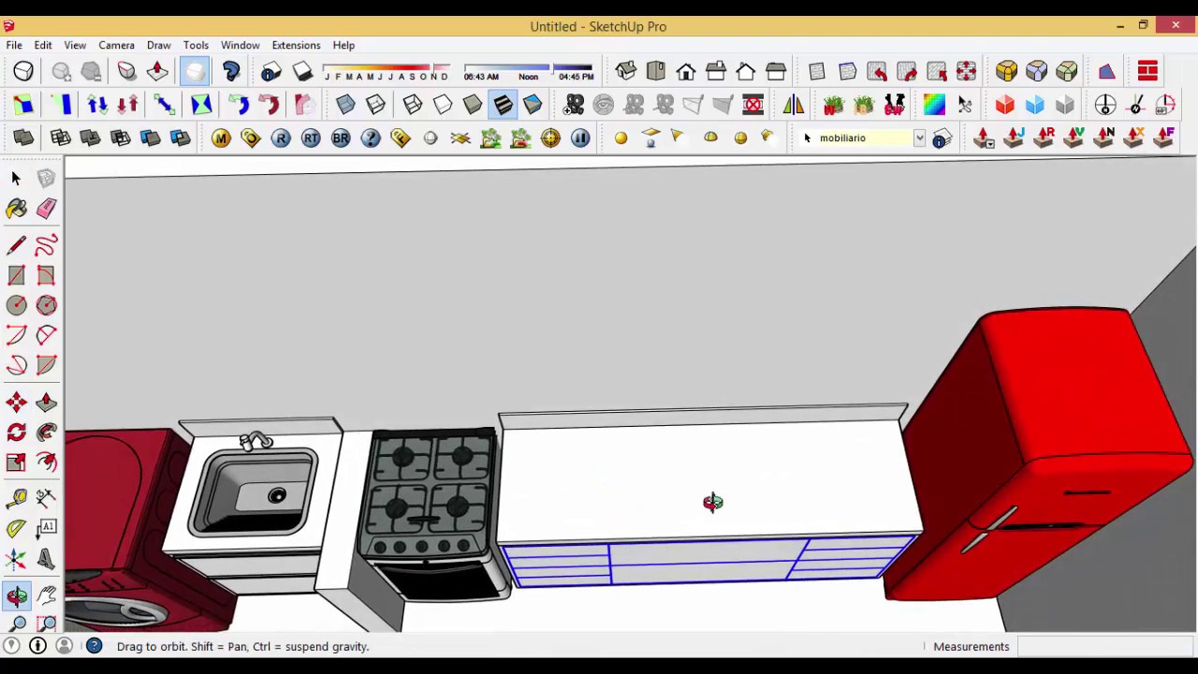Open the View menu
The height and width of the screenshot is (674, 1198).
click(75, 45)
